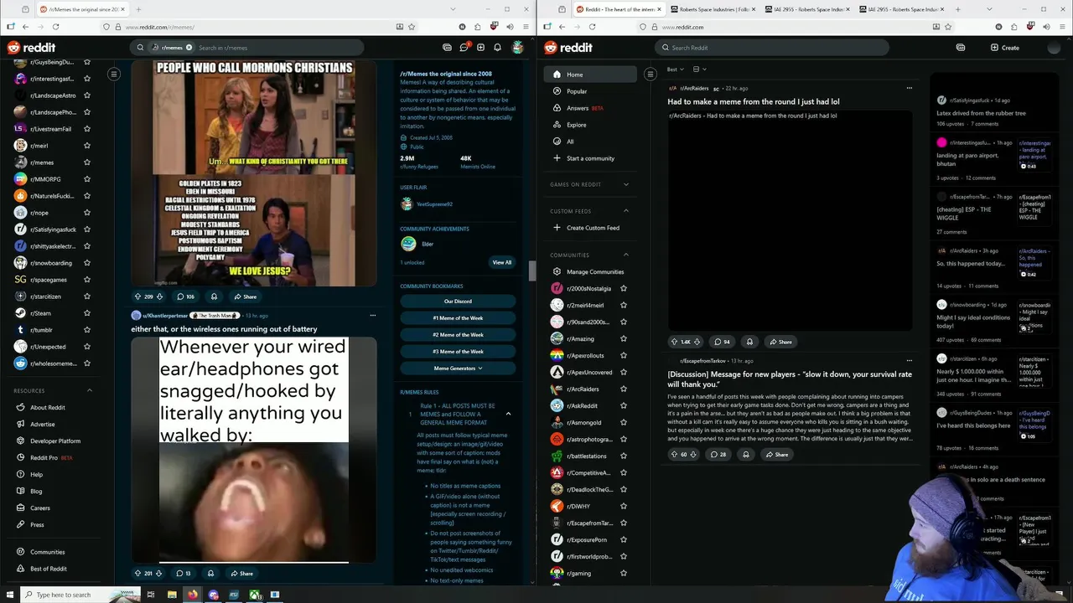Open the feed view layout dropdown
Screen dimensions: 1073x603
coord(700,70)
